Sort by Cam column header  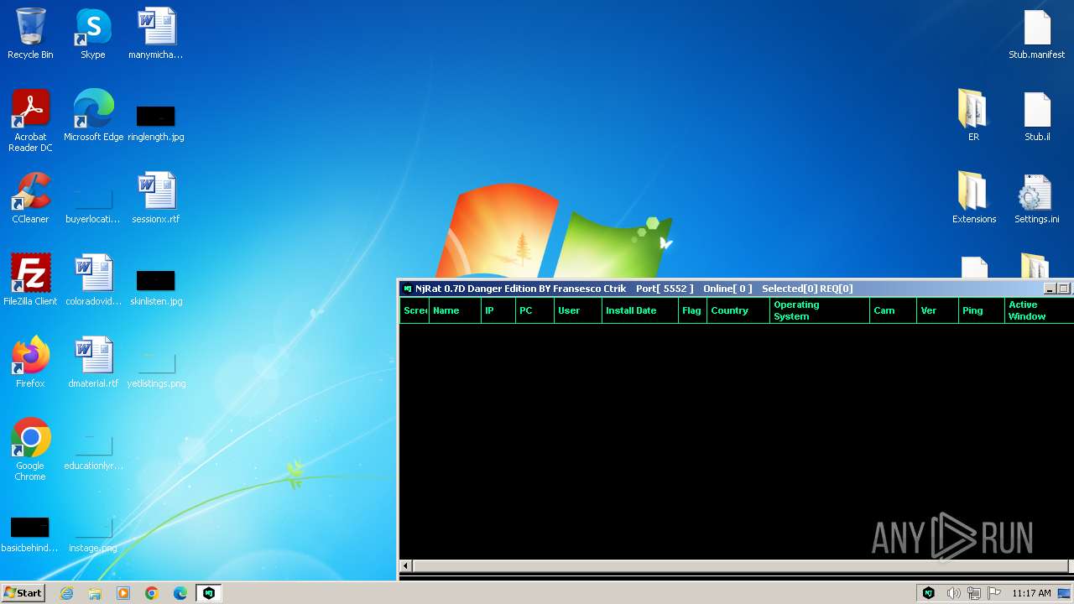click(x=893, y=310)
